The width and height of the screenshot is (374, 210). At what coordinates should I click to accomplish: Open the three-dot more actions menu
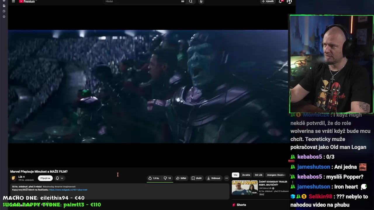pyautogui.click(x=226, y=178)
